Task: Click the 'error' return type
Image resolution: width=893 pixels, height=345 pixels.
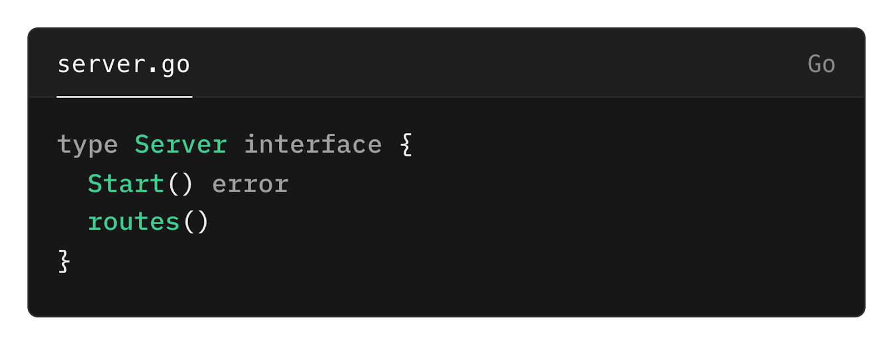Action: click(x=251, y=184)
